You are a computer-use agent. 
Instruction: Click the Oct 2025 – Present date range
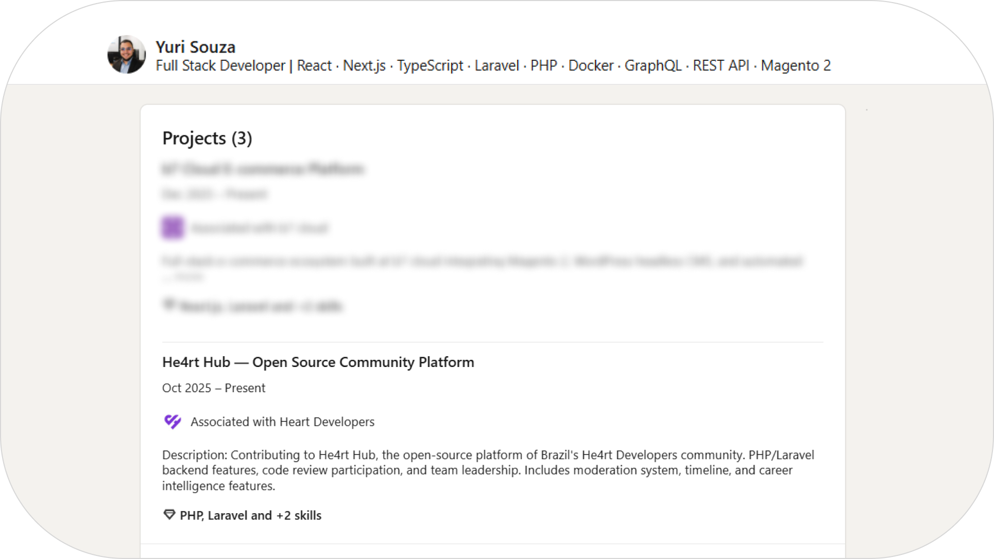tap(214, 388)
